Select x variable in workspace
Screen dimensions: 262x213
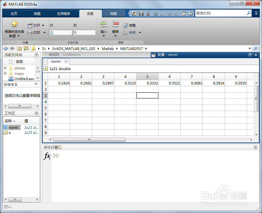pos(22,133)
